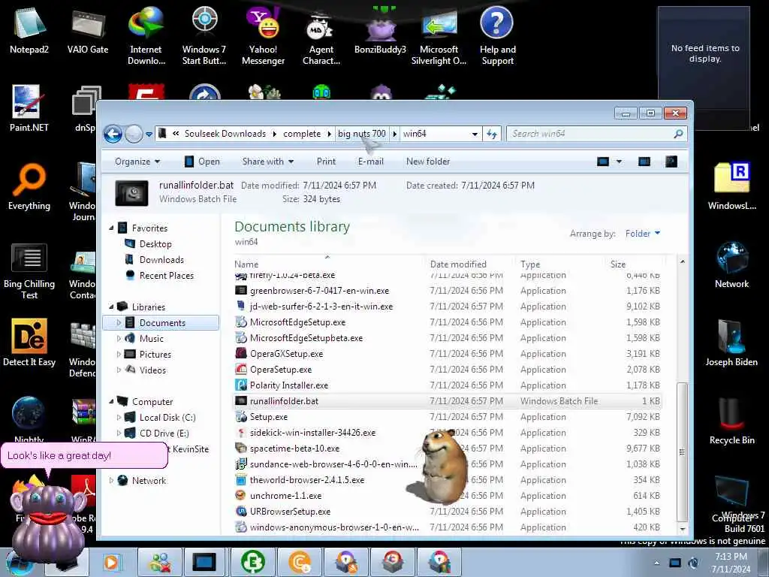
Task: Open Bing Chilling Test desktop icon
Action: tap(29, 270)
